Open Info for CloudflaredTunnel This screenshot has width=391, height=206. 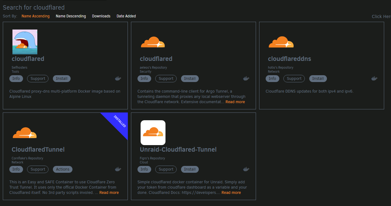pyautogui.click(x=16, y=169)
